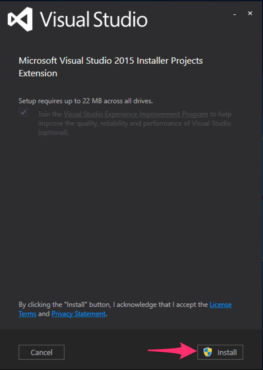The image size is (263, 370).
Task: Open the Visual Studio Experience Improvement Program link
Action: 136,114
